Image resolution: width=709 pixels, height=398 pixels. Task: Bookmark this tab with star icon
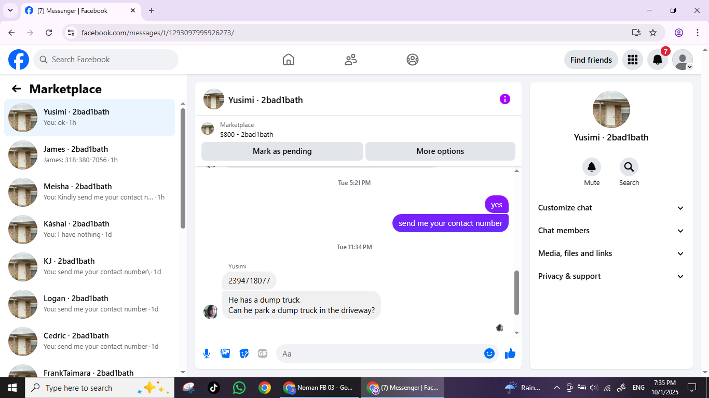653,33
